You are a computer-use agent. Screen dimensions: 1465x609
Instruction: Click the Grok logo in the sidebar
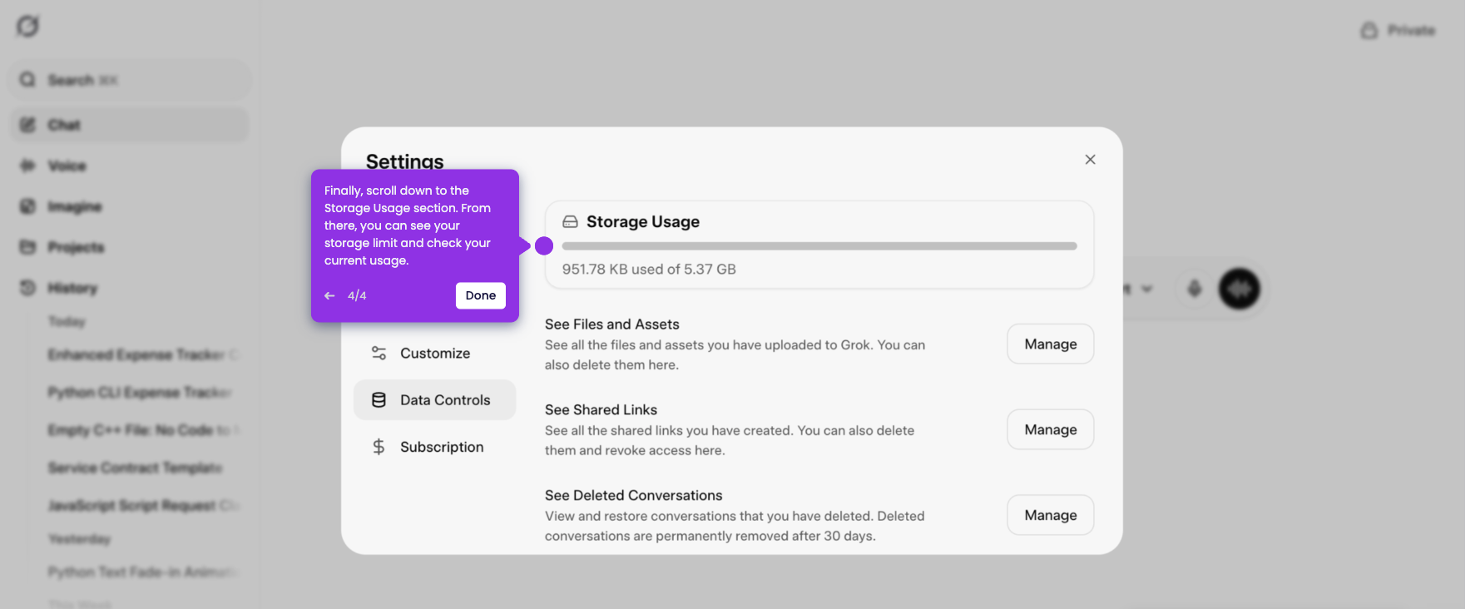tap(27, 27)
